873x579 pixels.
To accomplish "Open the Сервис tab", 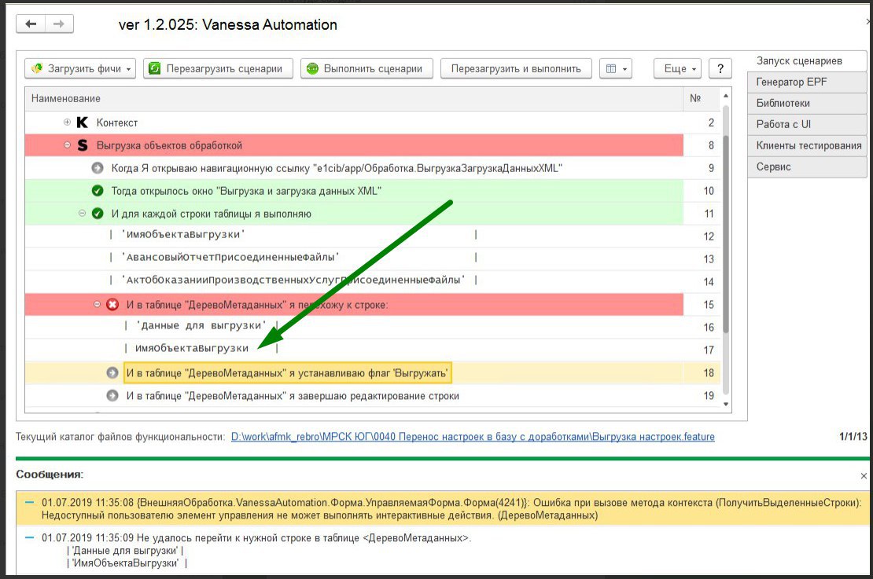I will [x=807, y=167].
